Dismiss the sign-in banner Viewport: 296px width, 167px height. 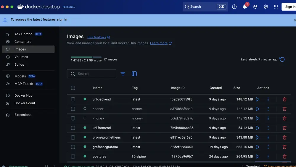tap(295, 20)
